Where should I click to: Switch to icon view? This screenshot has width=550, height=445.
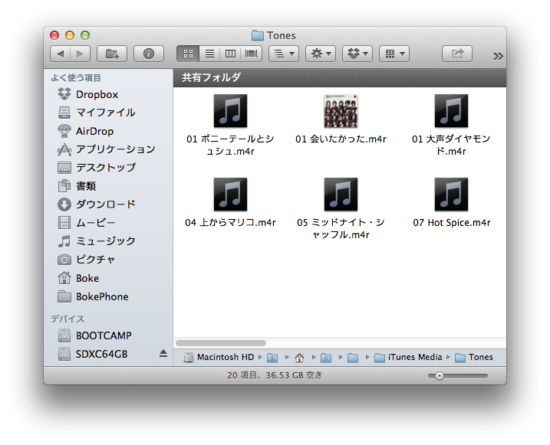tap(188, 54)
